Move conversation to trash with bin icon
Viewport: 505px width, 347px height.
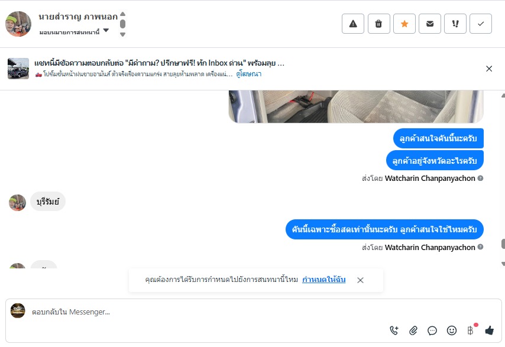378,24
